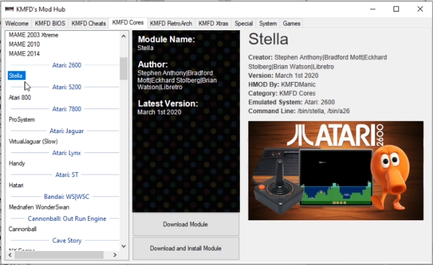433x265 pixels.
Task: Open the System tab
Action: [268, 23]
